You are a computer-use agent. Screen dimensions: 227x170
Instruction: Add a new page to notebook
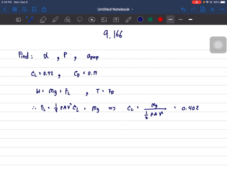pos(202,9)
